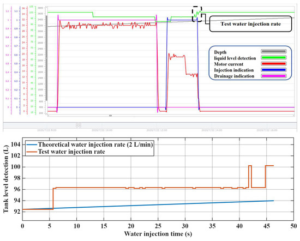300x241 pixels.
Task: Click the timeline range handle icon
Action: pyautogui.click(x=79, y=125)
